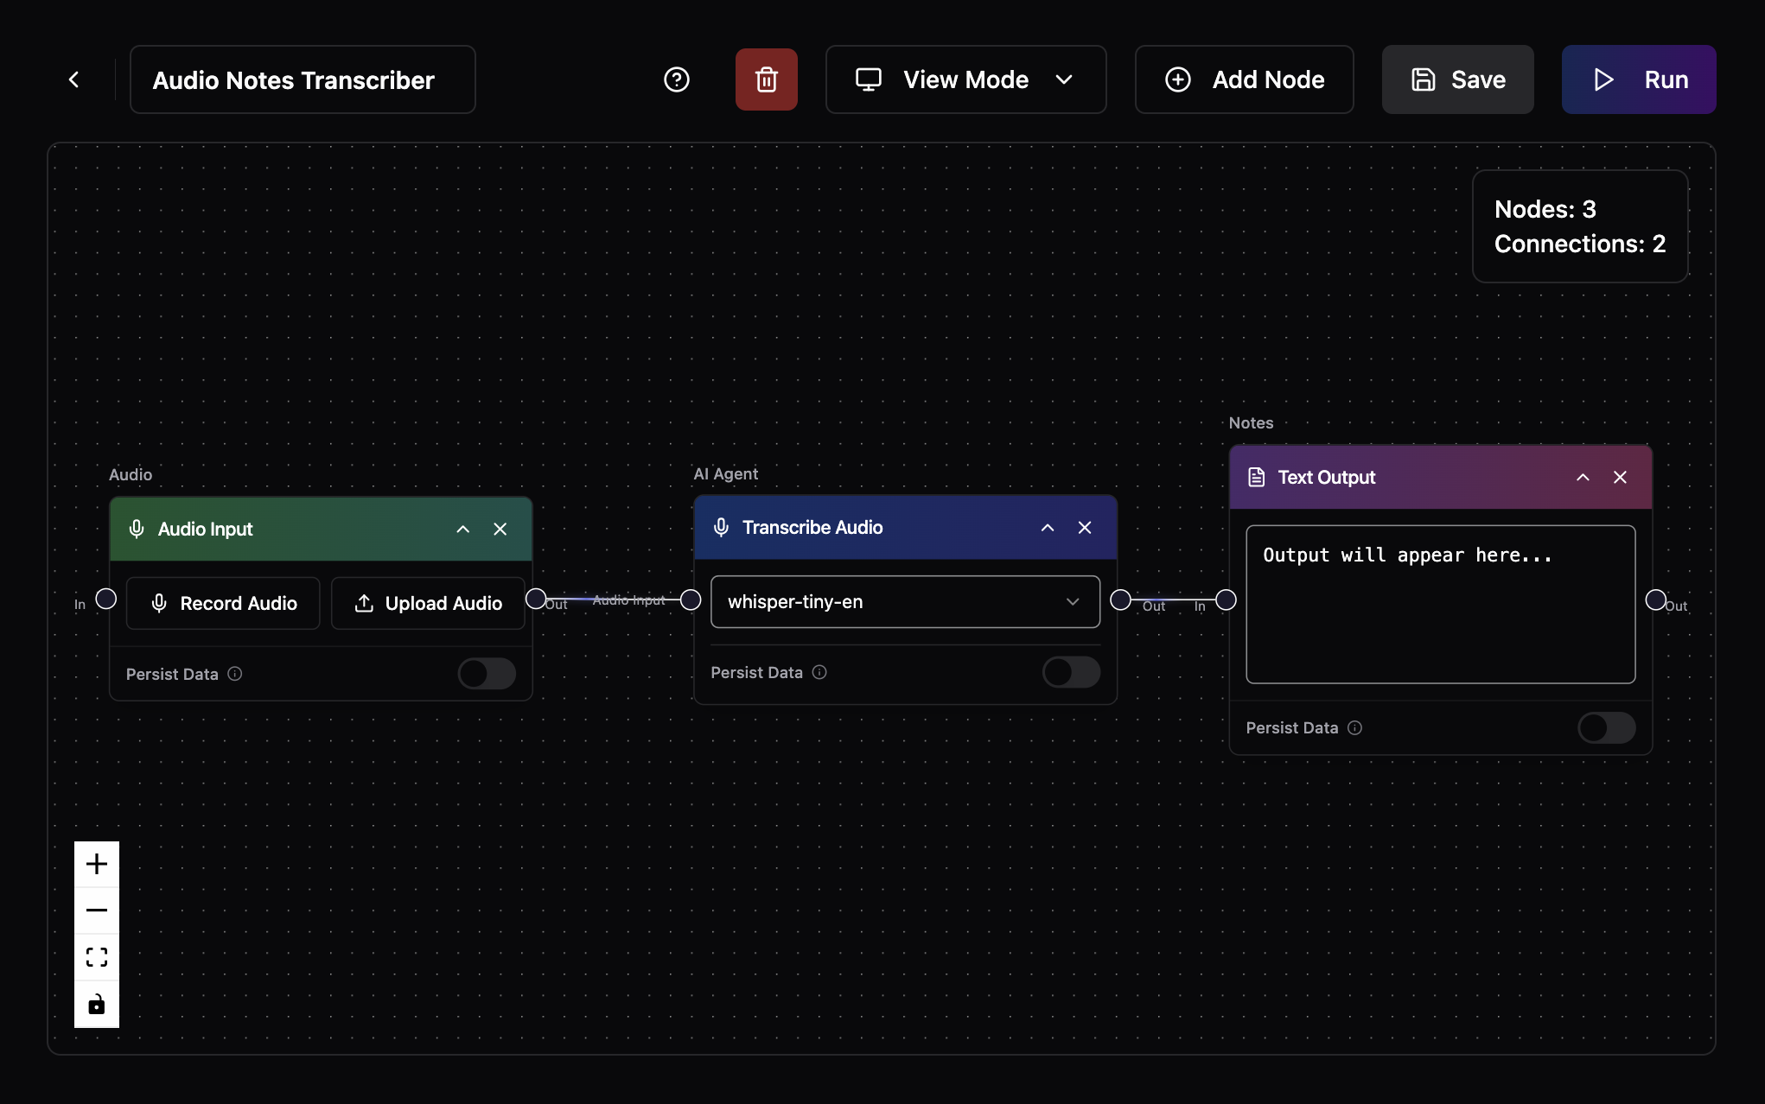Fit view using the fullscreen frame icon
The width and height of the screenshot is (1765, 1104).
(96, 957)
